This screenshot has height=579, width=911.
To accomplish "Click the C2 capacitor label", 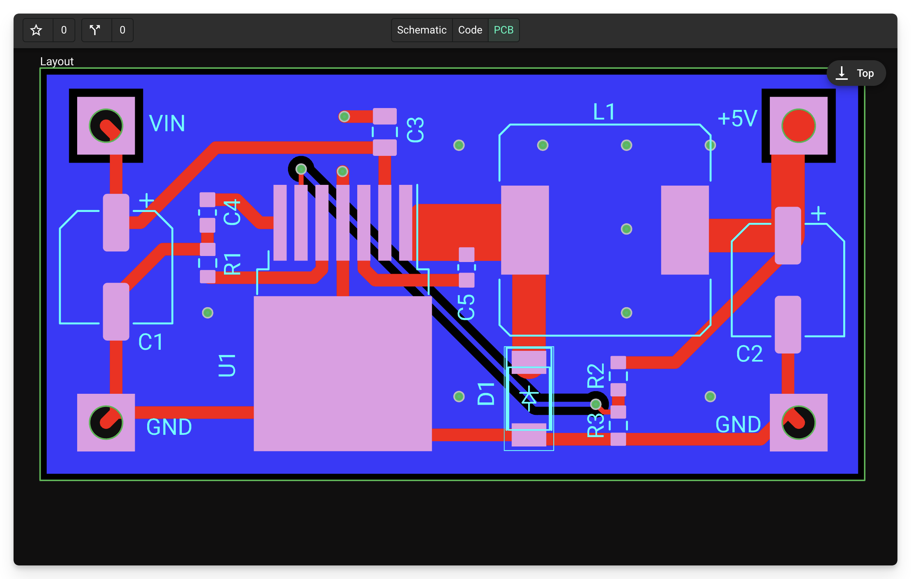I will click(750, 354).
